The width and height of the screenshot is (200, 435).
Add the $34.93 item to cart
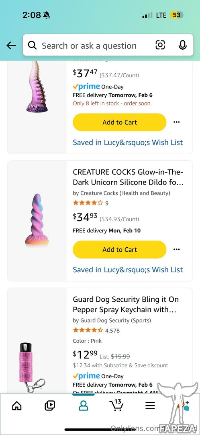coord(120,250)
